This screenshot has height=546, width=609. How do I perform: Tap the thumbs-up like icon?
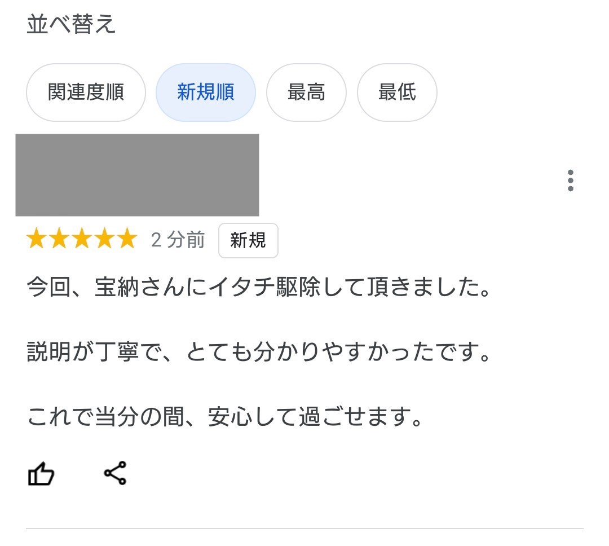pos(41,474)
